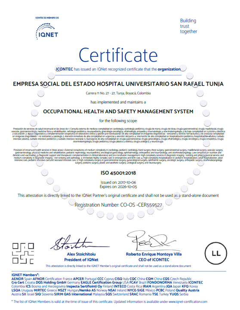Click the circled LL mark
This screenshot has height=310, width=240.
(216, 253)
